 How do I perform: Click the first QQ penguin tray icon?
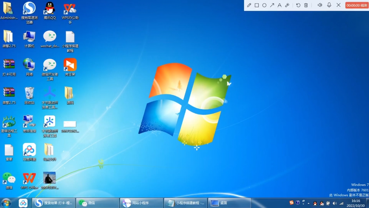315,203
